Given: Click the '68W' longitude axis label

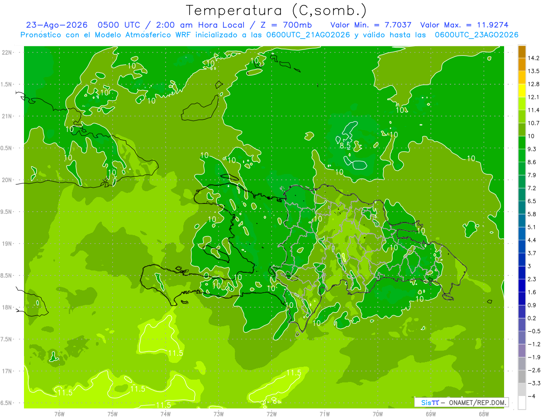Looking at the screenshot, I should pos(484,414).
